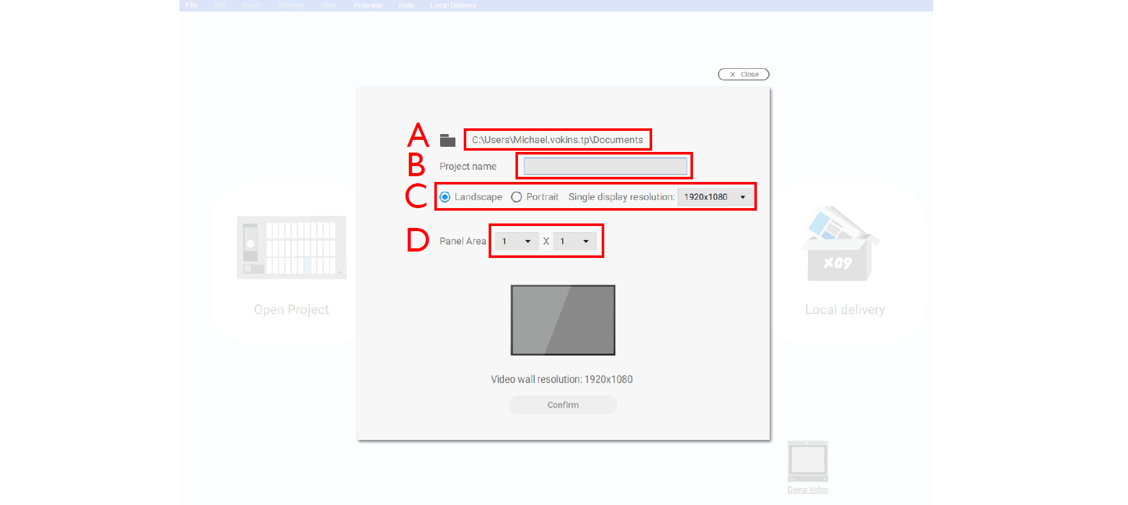Select the Landscape orientation option
Screen dimensions: 1128x505
[x=445, y=197]
